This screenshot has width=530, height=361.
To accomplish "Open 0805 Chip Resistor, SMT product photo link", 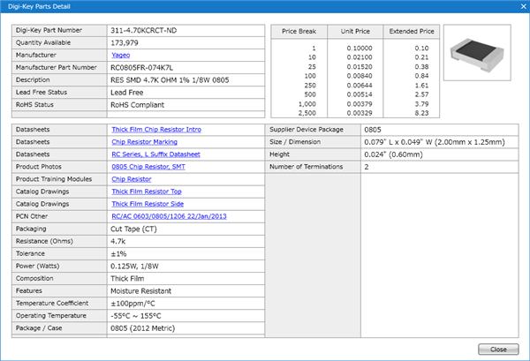I will pos(148,167).
